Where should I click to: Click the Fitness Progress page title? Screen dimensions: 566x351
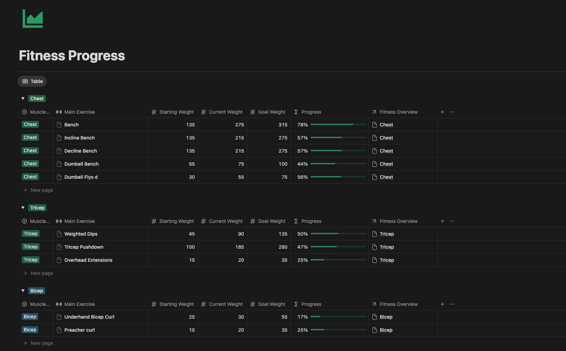point(72,56)
